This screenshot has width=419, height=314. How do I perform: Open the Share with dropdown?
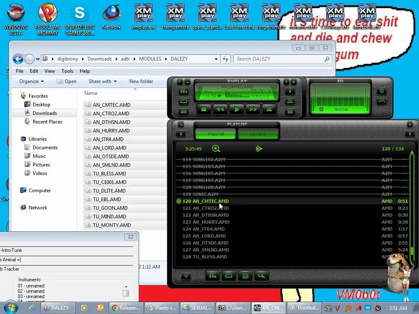pos(103,81)
